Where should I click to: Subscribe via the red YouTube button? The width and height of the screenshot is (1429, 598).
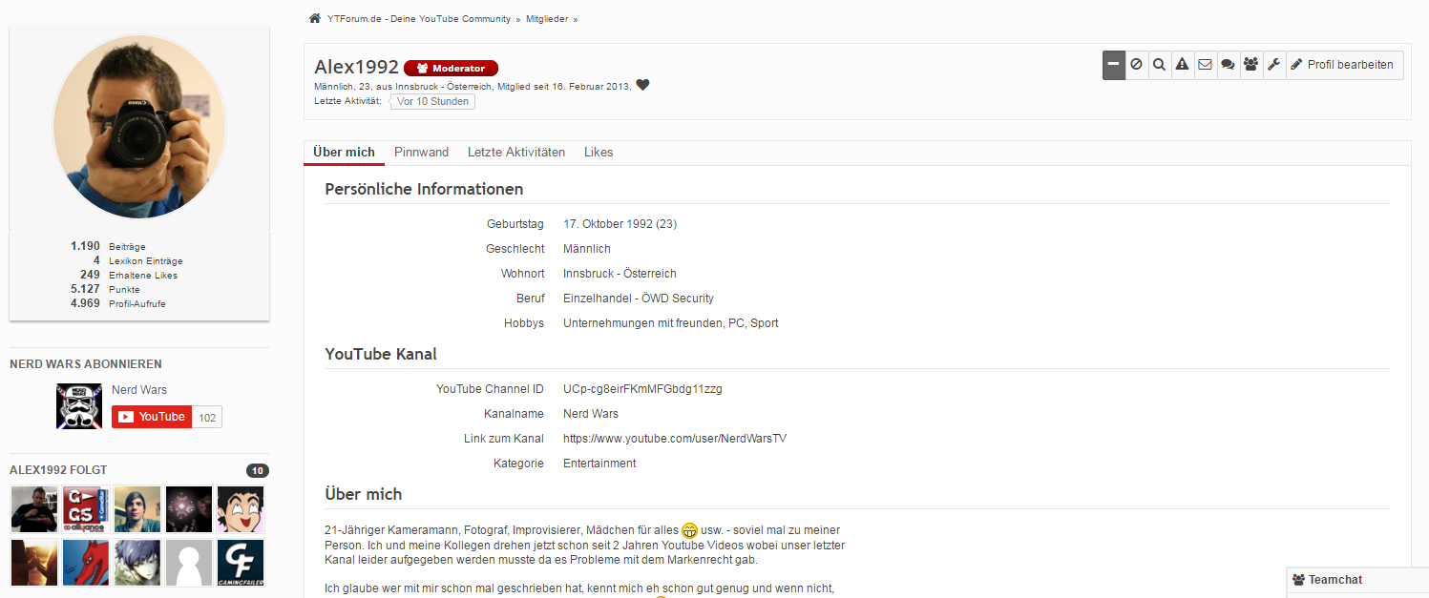pos(152,417)
